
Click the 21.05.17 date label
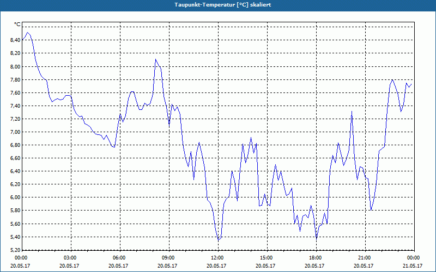coord(413,265)
